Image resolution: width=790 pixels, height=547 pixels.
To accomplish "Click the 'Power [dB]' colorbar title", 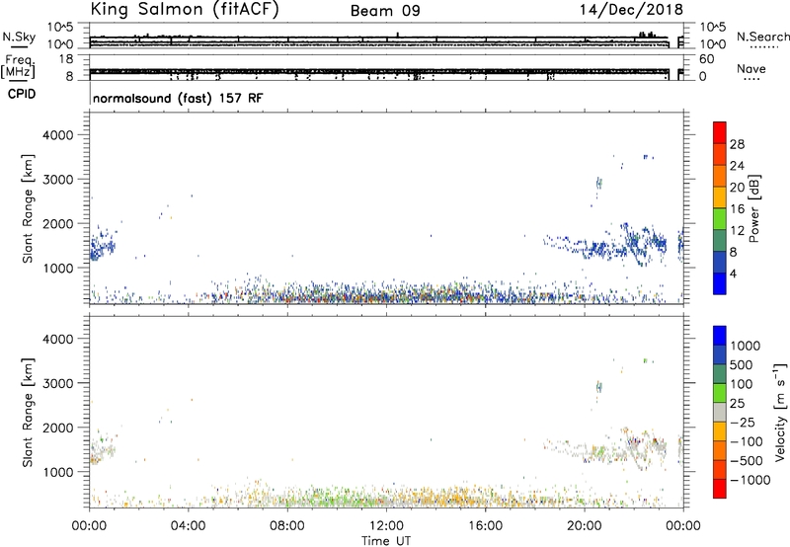I will pyautogui.click(x=753, y=208).
